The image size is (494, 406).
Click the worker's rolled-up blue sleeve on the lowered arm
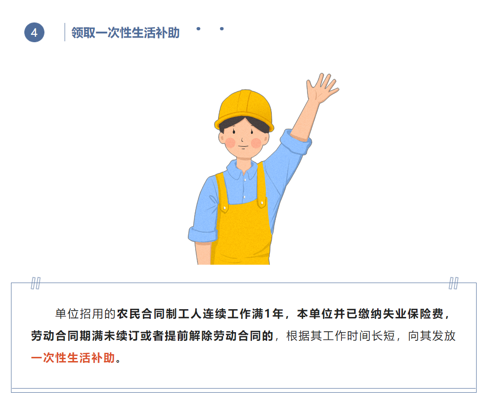pos(203,234)
